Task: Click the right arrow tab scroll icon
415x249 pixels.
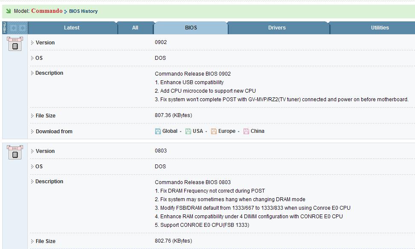Action: pos(22,28)
